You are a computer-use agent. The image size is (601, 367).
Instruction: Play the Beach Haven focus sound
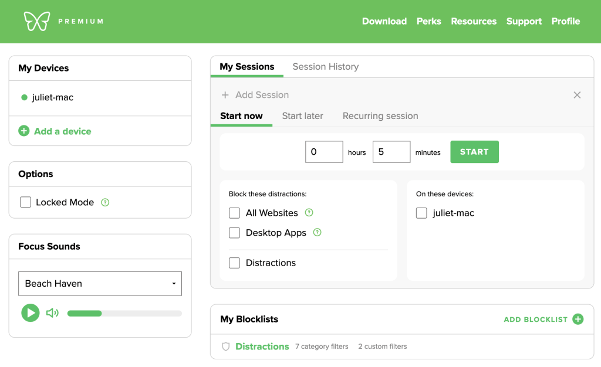pos(31,313)
